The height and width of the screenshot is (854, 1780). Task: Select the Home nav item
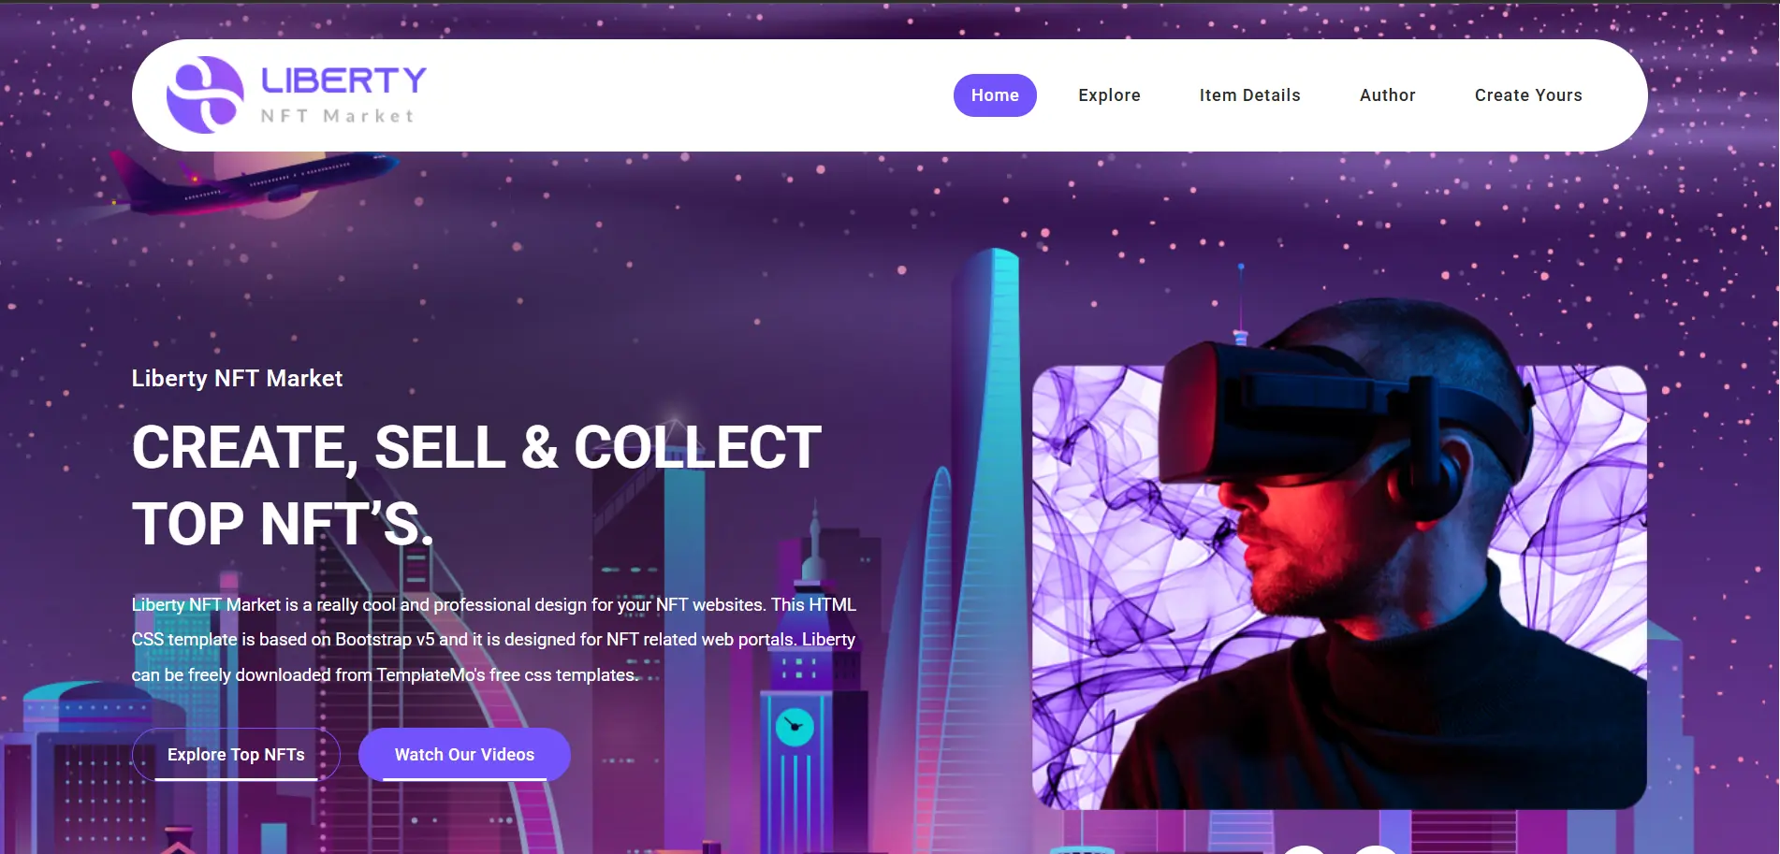click(995, 95)
